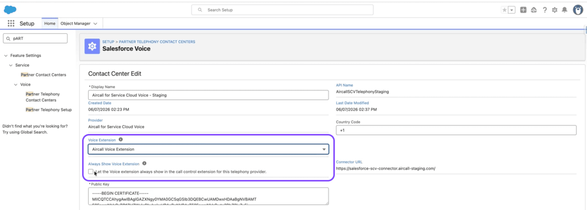Click the Favorites star icon
The width and height of the screenshot is (587, 210).
point(504,10)
